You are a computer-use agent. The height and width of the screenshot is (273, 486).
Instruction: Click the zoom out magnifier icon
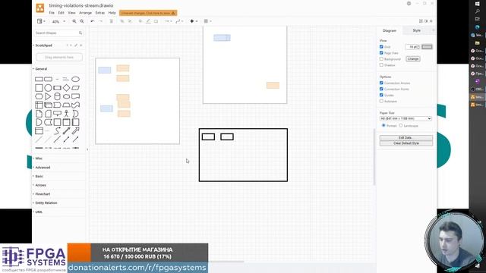(82, 21)
